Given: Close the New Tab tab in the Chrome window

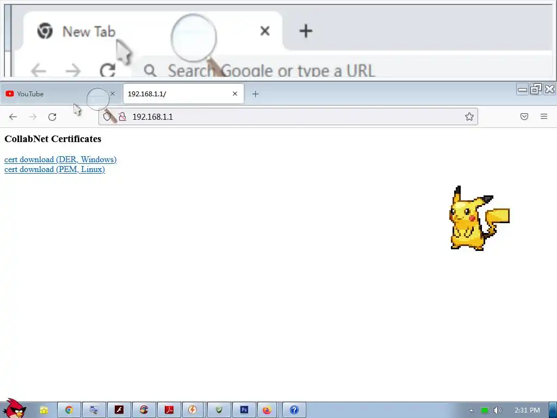Looking at the screenshot, I should (265, 31).
